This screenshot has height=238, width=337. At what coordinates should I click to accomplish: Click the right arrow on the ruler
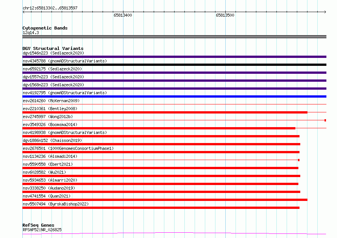(325, 12)
